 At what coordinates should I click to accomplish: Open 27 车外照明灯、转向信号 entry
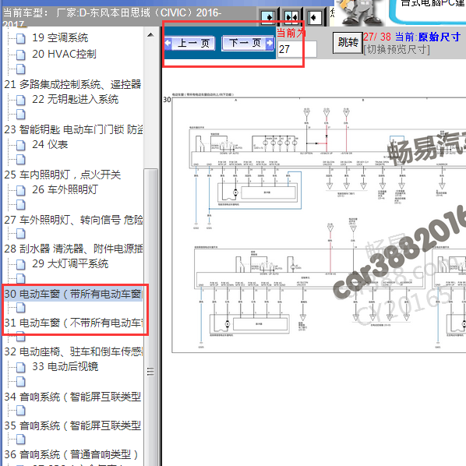[73, 220]
